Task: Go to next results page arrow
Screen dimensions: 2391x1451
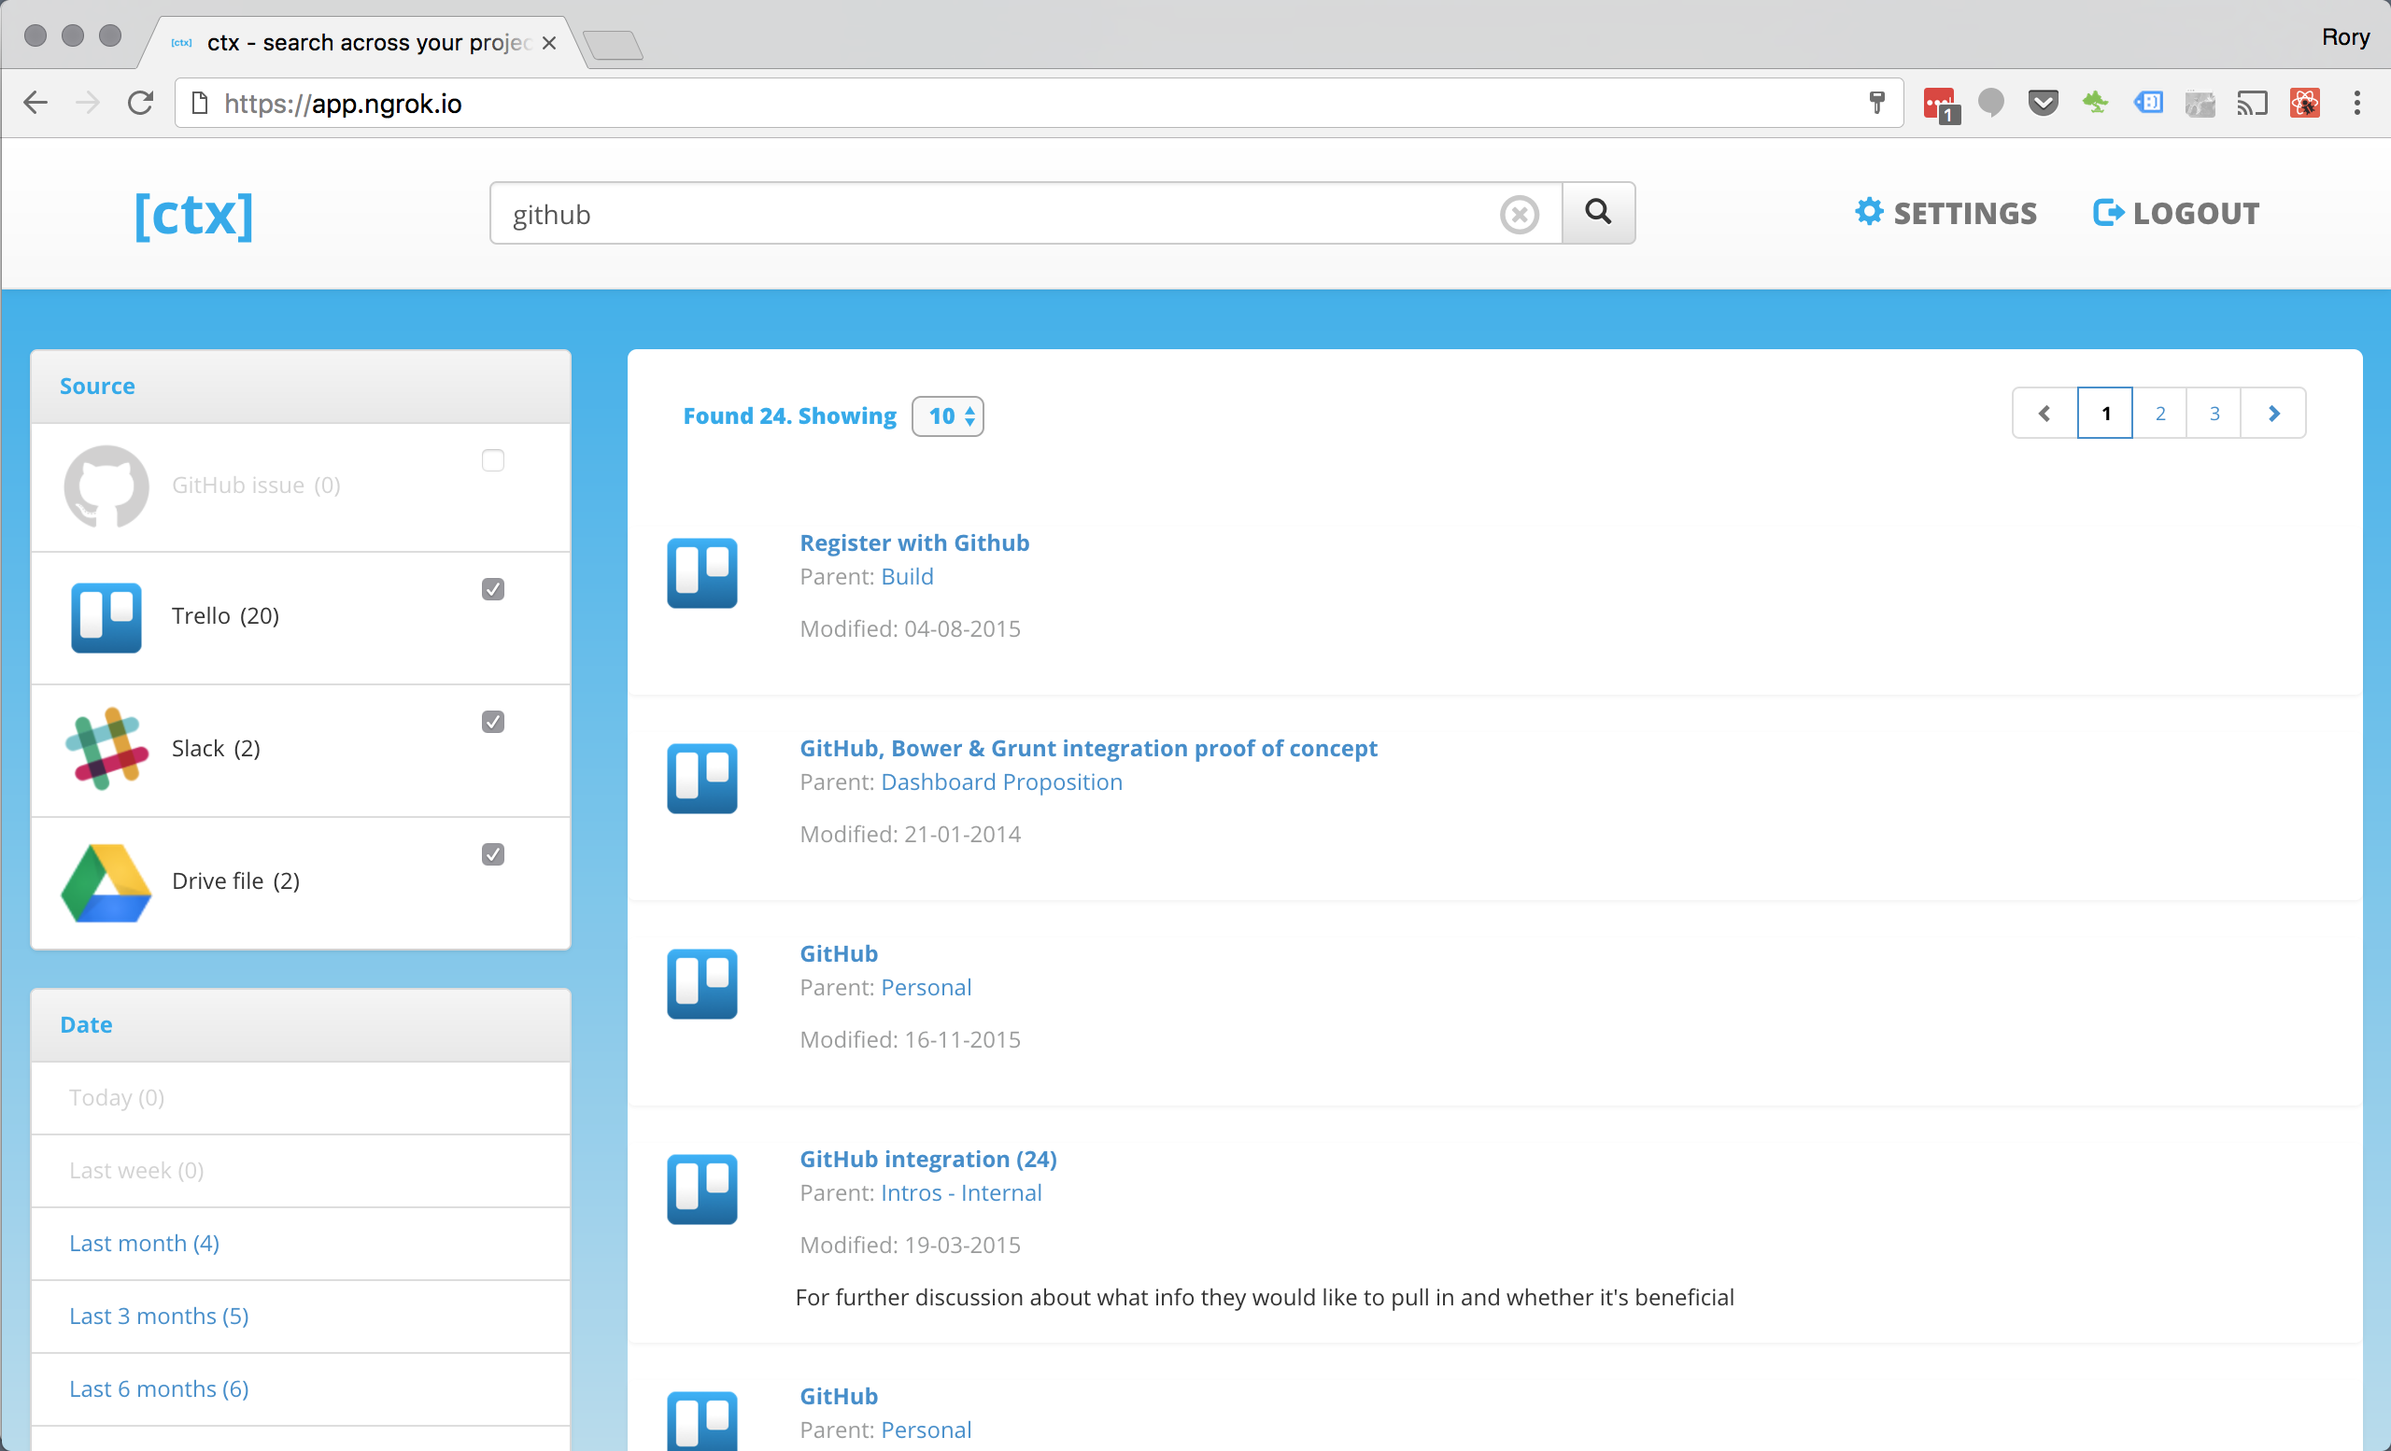Action: [x=2273, y=414]
